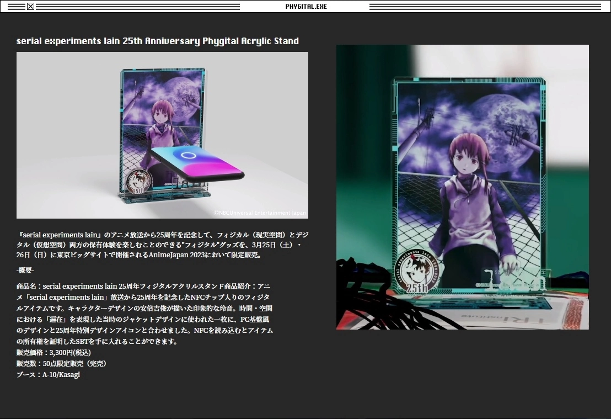Click the '©NBCUniversal Entertainment Japan' credit on render
Image resolution: width=611 pixels, height=419 pixels.
tap(260, 213)
